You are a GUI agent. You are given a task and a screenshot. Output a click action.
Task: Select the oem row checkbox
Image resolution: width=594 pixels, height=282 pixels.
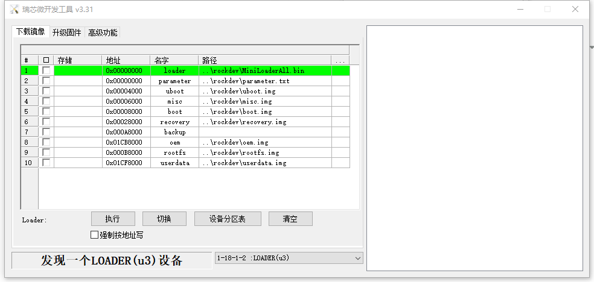[46, 142]
